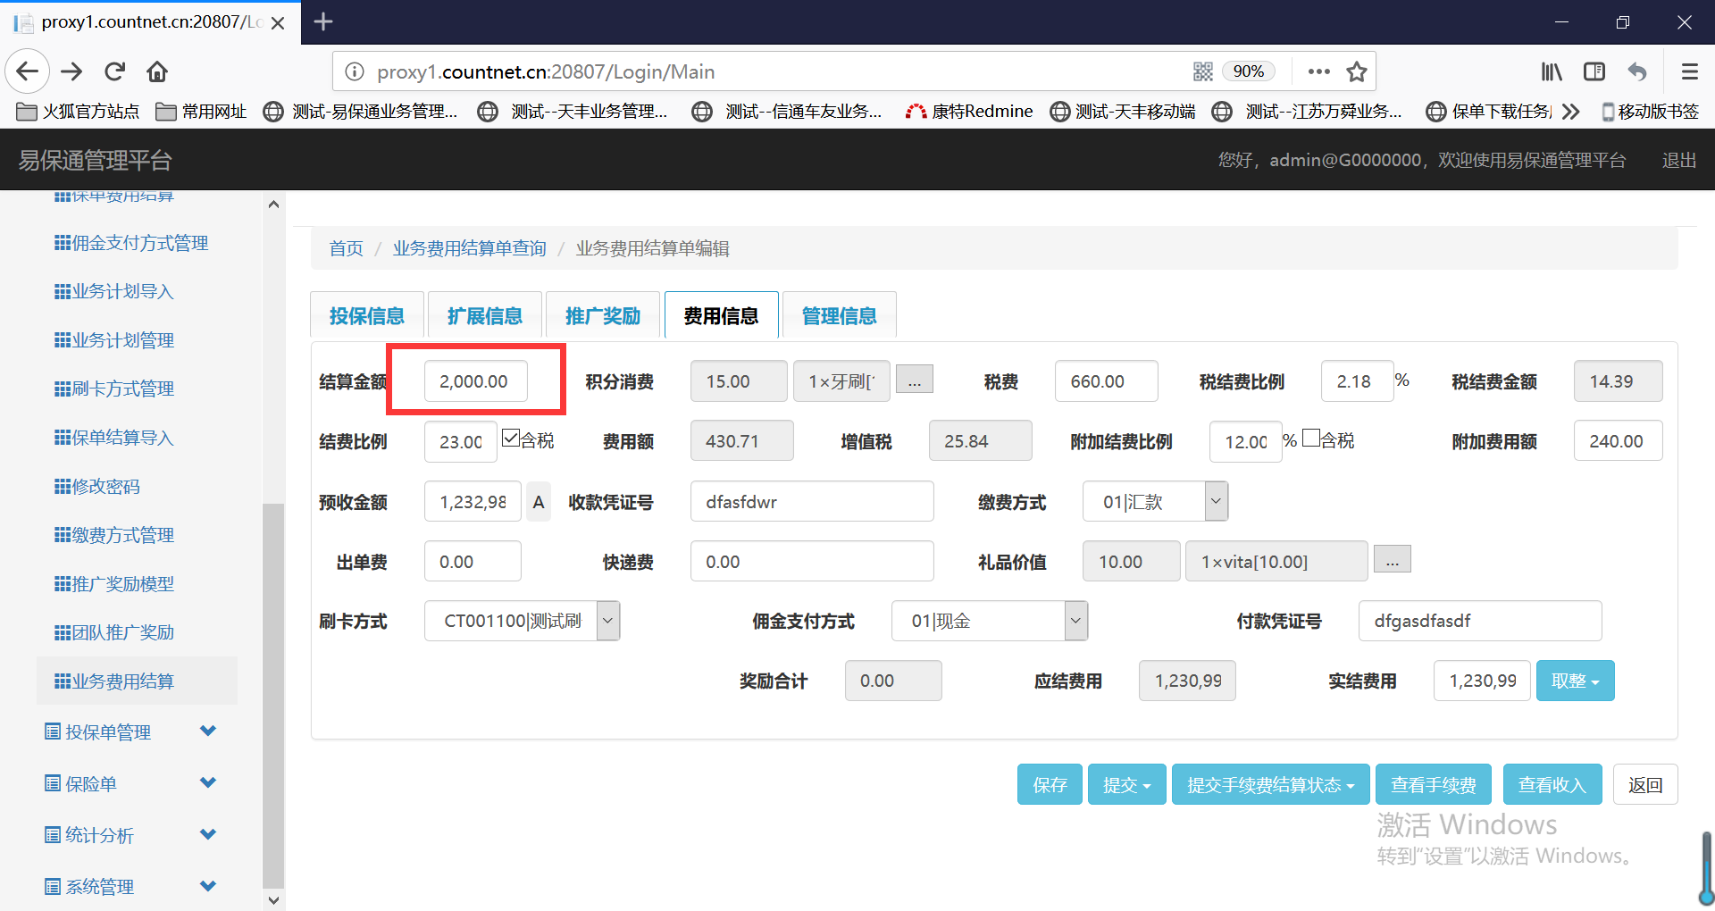Click the 结算金额 input field
The image size is (1715, 911).
pos(475,381)
